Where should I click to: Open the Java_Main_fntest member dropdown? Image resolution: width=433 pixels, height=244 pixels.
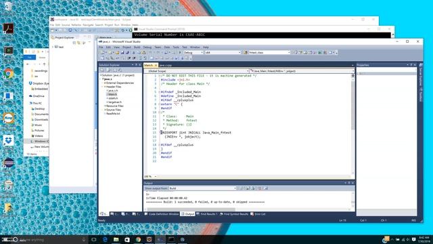302,71
